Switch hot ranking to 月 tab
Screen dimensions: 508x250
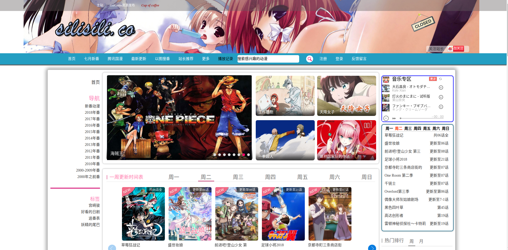421,241
